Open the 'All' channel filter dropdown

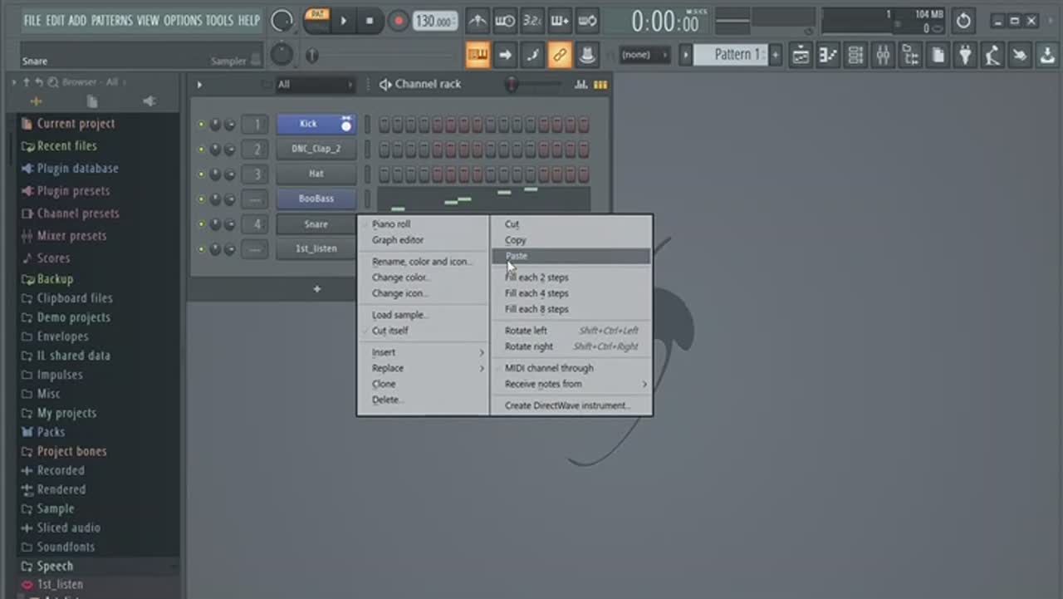316,85
